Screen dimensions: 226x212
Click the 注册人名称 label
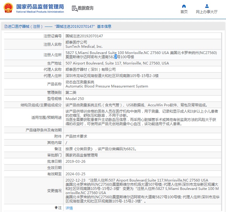point(53,44)
